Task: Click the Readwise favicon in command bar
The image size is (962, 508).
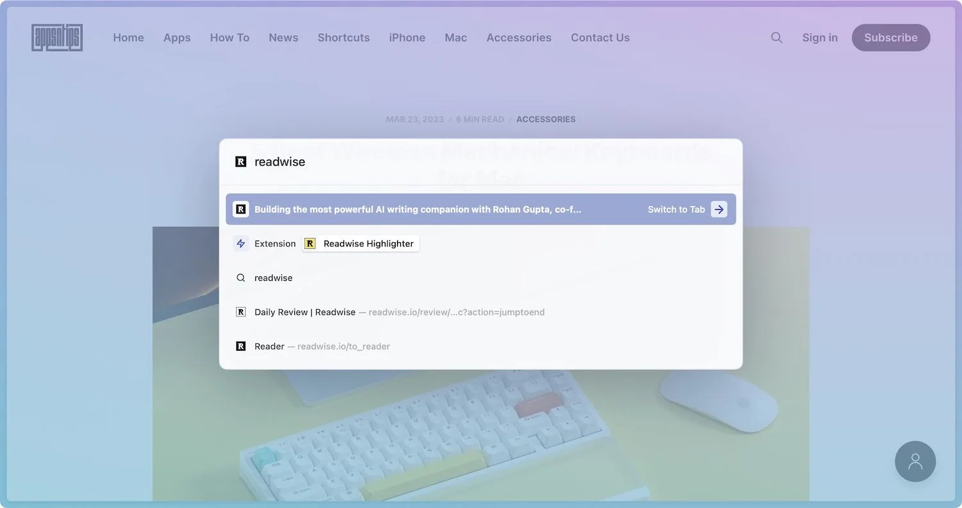Action: (x=241, y=162)
